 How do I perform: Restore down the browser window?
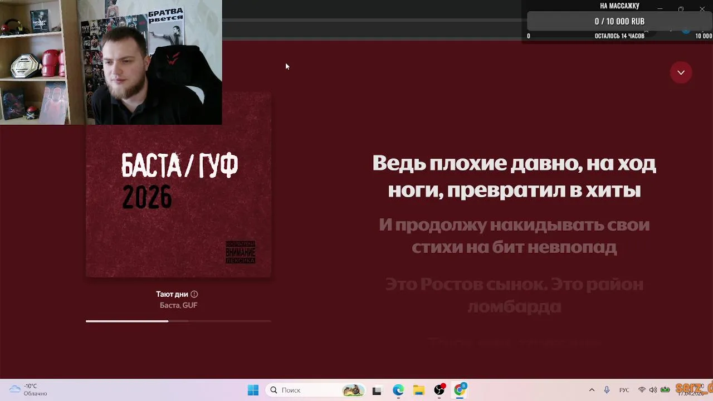[681, 8]
